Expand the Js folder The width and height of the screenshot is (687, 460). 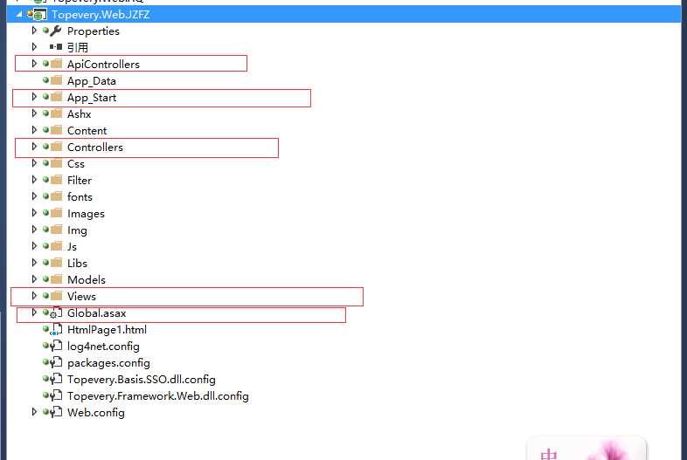tap(34, 246)
